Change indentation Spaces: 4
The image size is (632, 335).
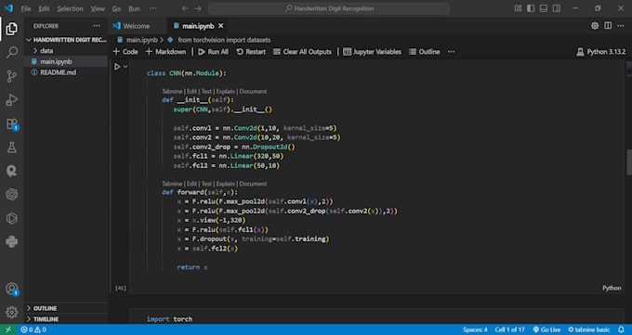[475, 329]
